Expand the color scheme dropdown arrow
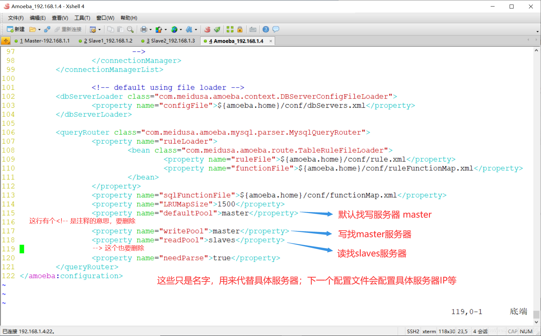Viewport: 541px width, 336px height. 166,29
